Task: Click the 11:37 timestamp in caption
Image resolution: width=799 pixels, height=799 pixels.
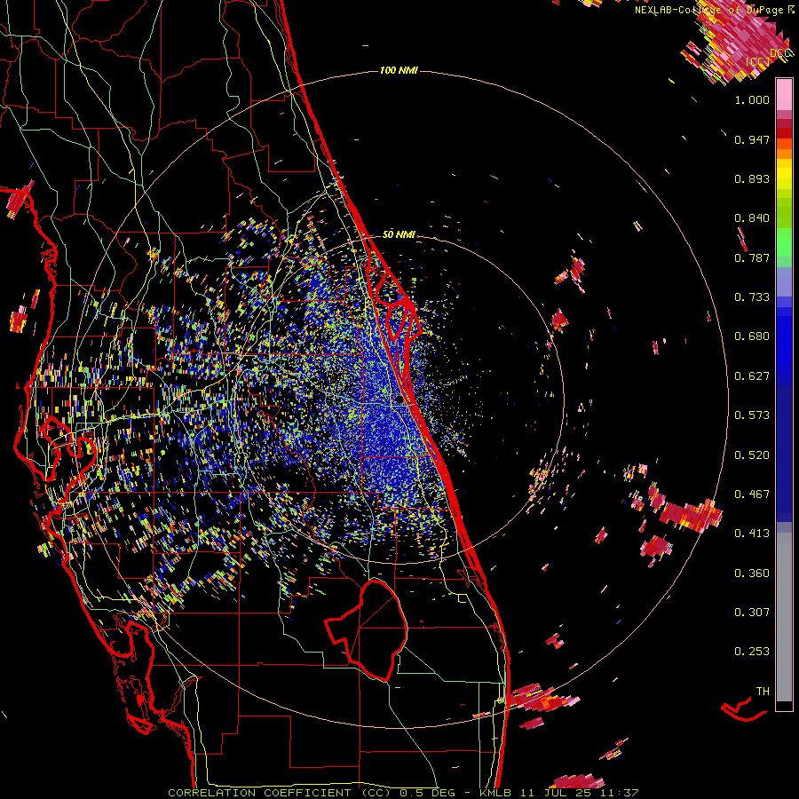Action: pos(618,793)
